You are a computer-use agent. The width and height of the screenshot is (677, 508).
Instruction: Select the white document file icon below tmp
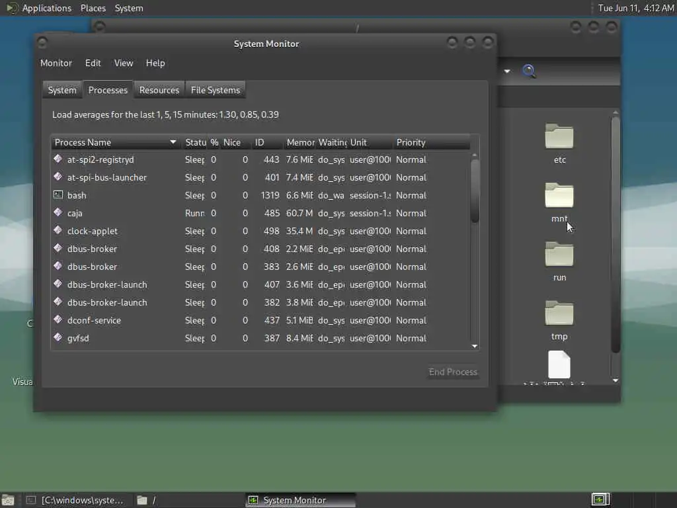coord(559,364)
